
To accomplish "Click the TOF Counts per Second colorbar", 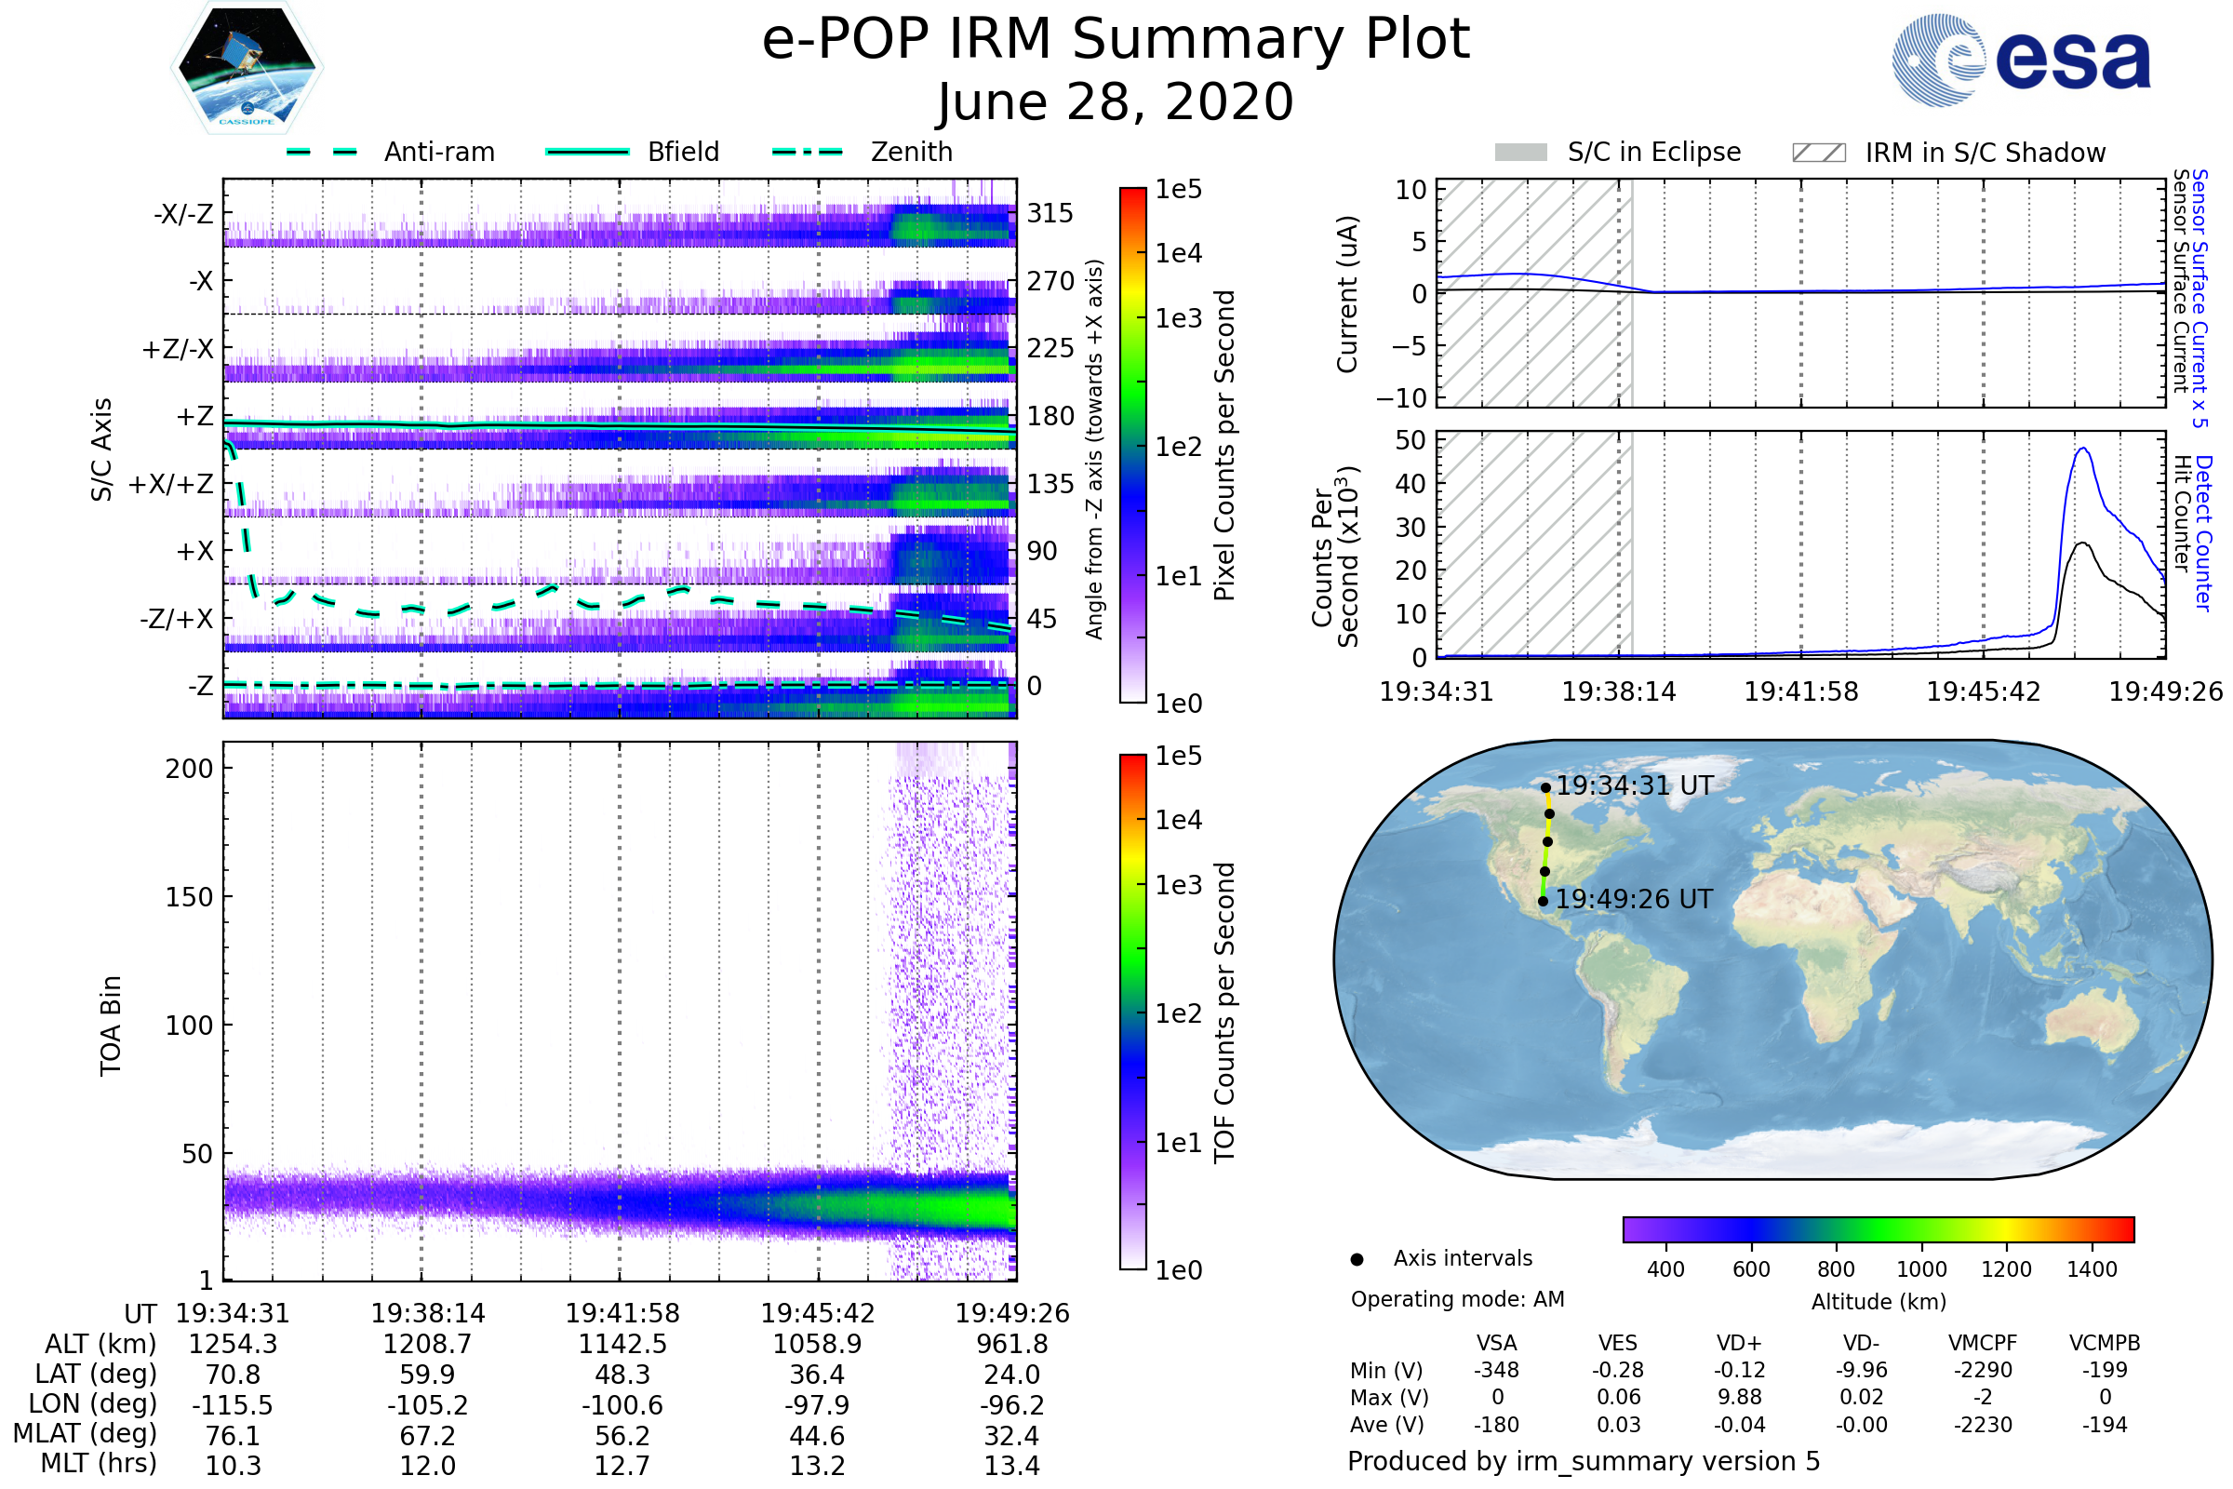I will [1132, 1012].
